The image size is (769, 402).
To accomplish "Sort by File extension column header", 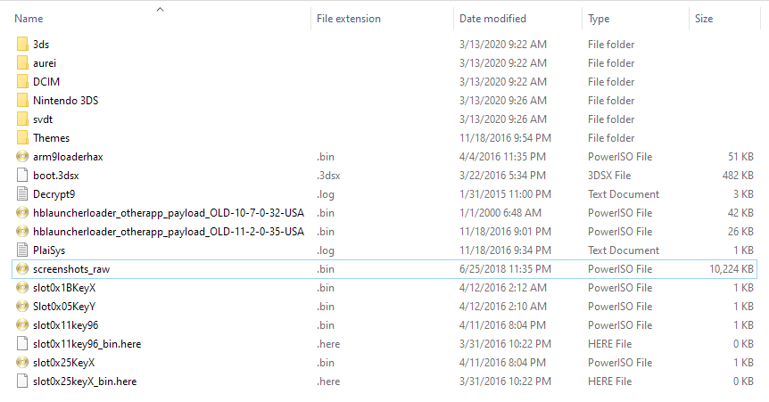I will pyautogui.click(x=349, y=19).
